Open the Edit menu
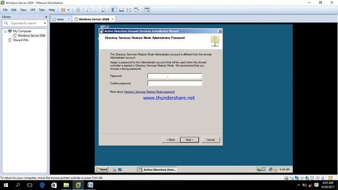 point(14,10)
